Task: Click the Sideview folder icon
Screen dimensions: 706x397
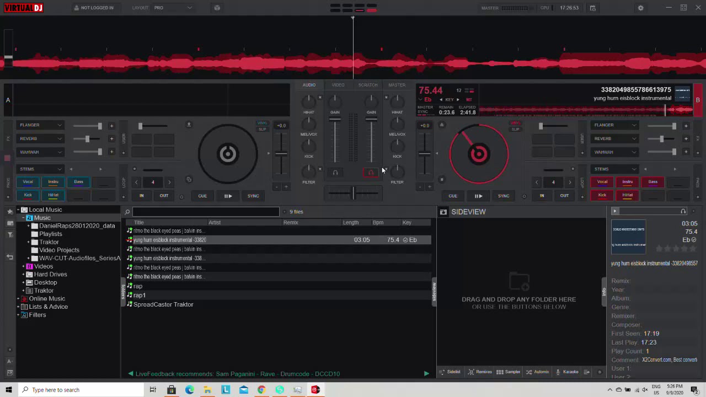Action: [x=443, y=212]
